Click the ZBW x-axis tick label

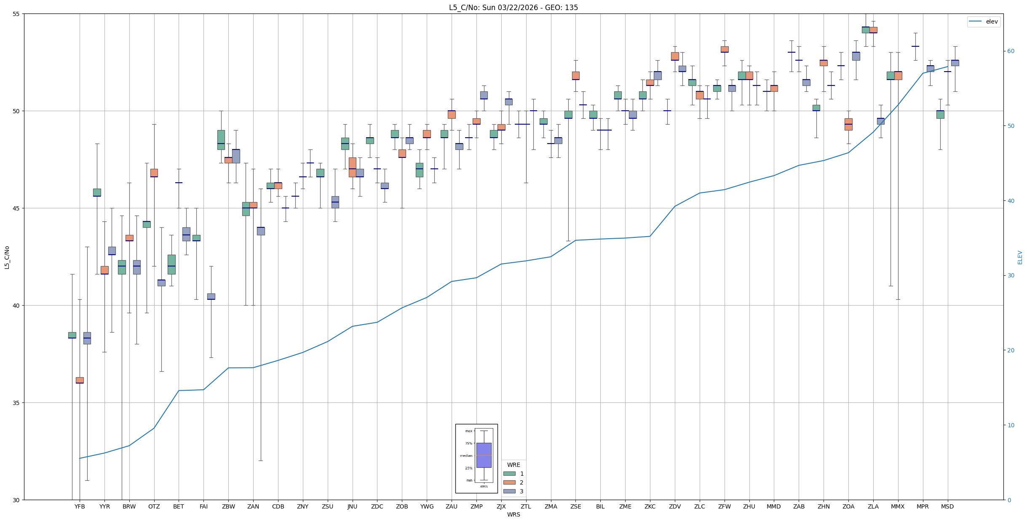point(228,506)
